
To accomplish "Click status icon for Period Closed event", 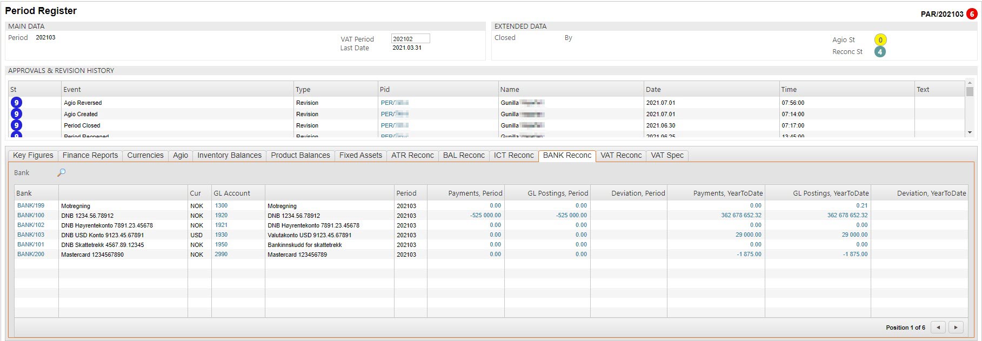I will 16,125.
